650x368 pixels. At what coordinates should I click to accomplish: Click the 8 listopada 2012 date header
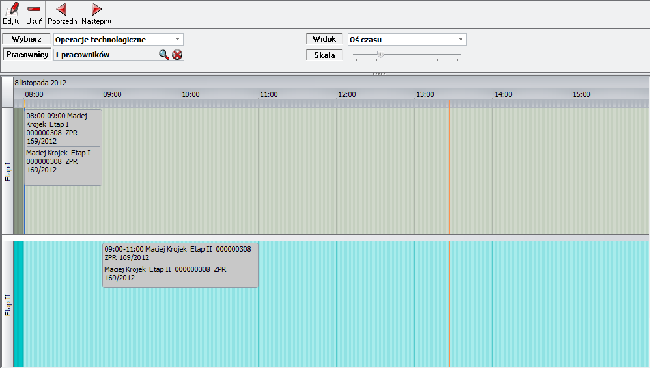(x=40, y=83)
